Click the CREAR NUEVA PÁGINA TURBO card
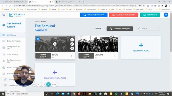Screen dimensions: 172x96 (x=55, y=75)
